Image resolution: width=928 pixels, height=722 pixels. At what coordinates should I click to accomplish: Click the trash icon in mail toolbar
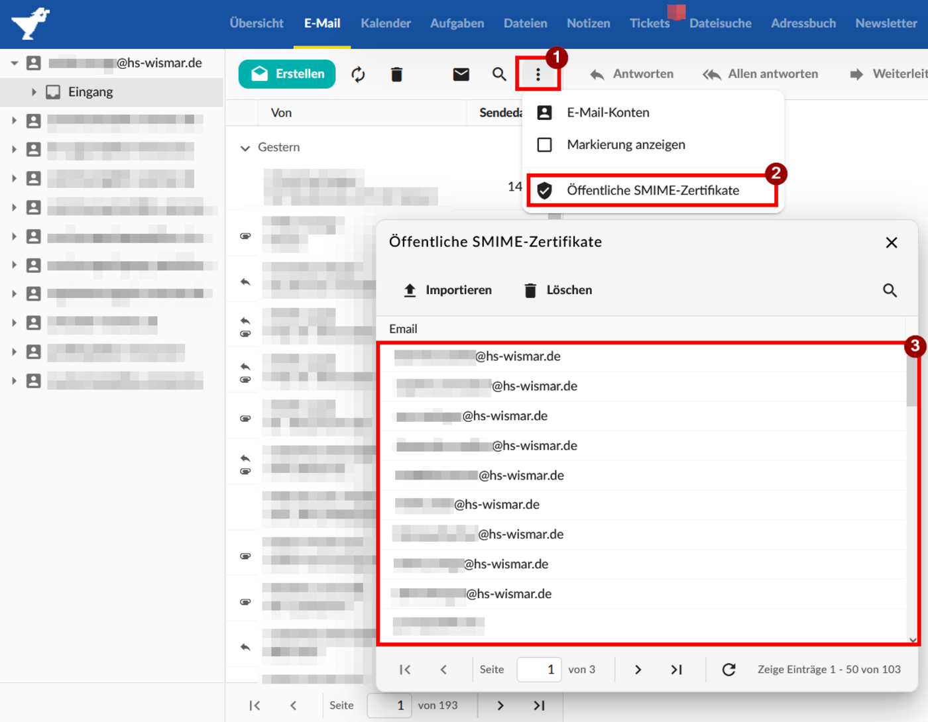pyautogui.click(x=396, y=74)
